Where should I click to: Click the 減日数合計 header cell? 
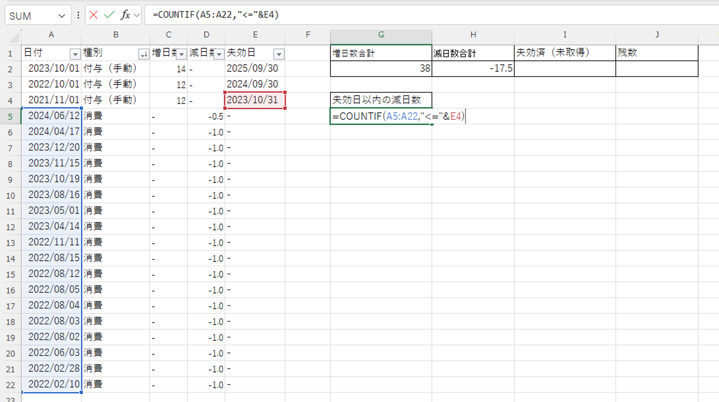pyautogui.click(x=473, y=53)
